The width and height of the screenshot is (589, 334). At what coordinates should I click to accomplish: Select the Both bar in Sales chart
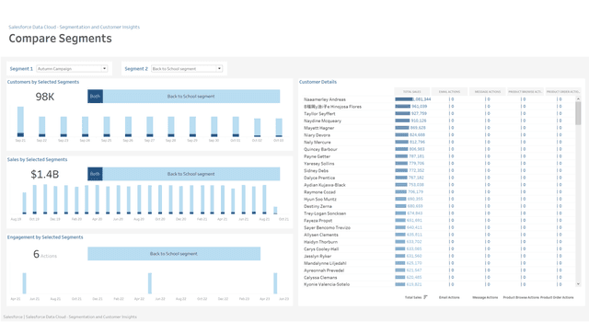[x=95, y=174]
